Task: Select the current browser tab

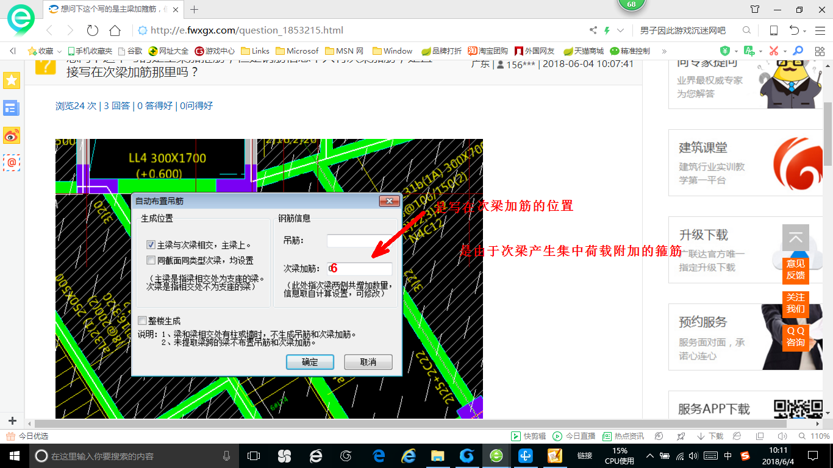Action: pyautogui.click(x=114, y=9)
